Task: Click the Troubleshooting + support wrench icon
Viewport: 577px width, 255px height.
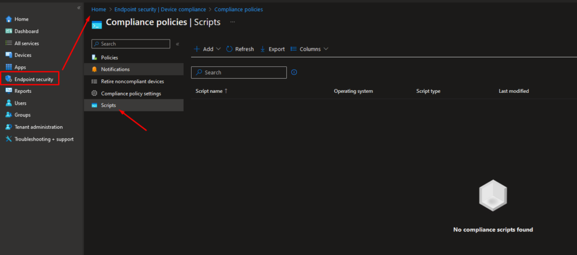Action: [x=9, y=139]
